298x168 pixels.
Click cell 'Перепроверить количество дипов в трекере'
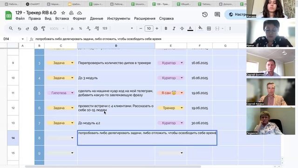tap(116, 63)
